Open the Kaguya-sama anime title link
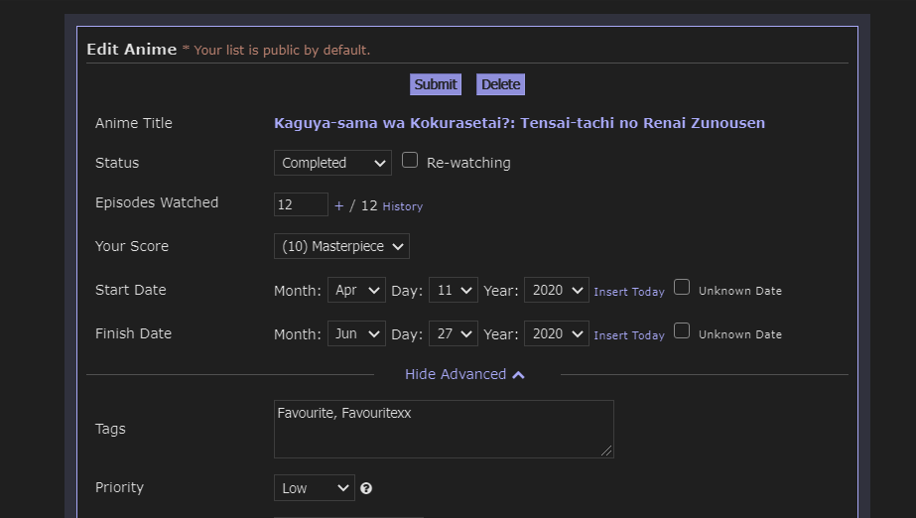This screenshot has width=916, height=518. click(519, 123)
